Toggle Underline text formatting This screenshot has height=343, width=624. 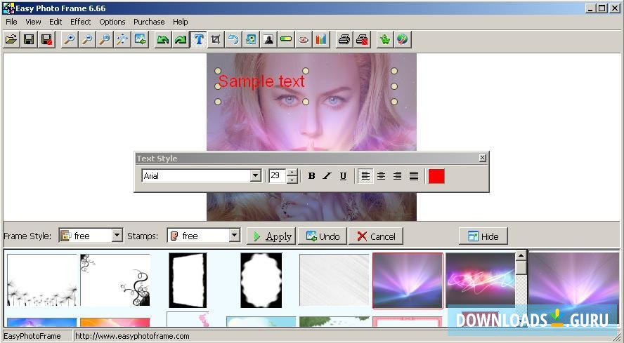click(x=343, y=176)
